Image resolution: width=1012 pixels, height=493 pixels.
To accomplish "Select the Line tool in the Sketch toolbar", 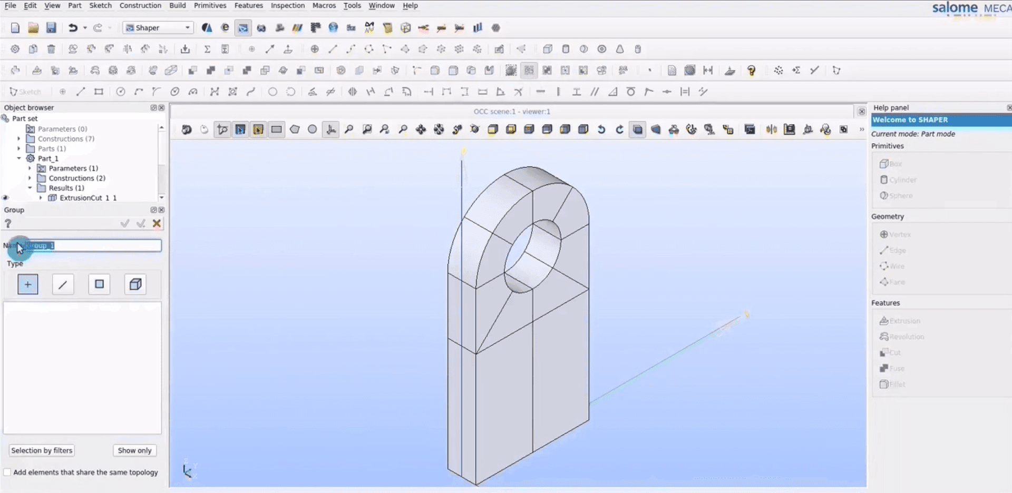I will pos(81,91).
